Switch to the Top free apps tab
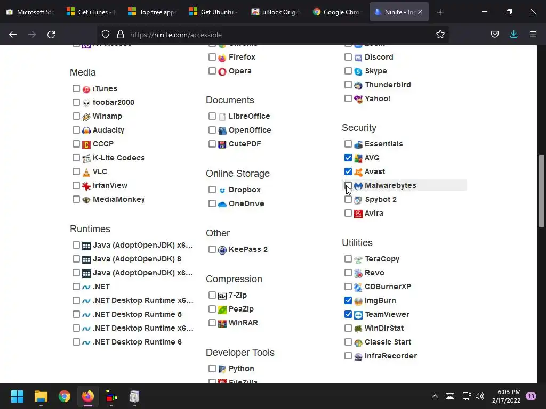The width and height of the screenshot is (546, 409). (x=153, y=12)
